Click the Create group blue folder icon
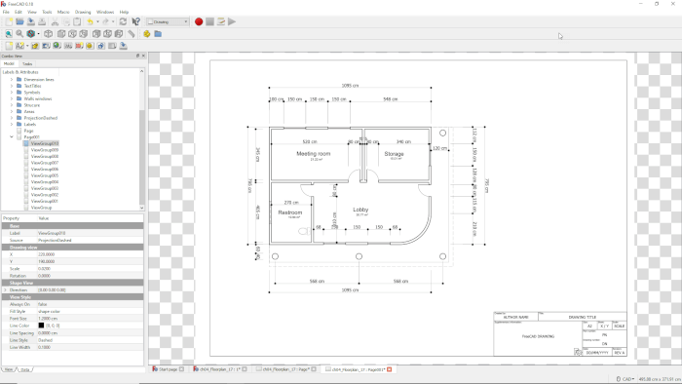 click(x=158, y=34)
